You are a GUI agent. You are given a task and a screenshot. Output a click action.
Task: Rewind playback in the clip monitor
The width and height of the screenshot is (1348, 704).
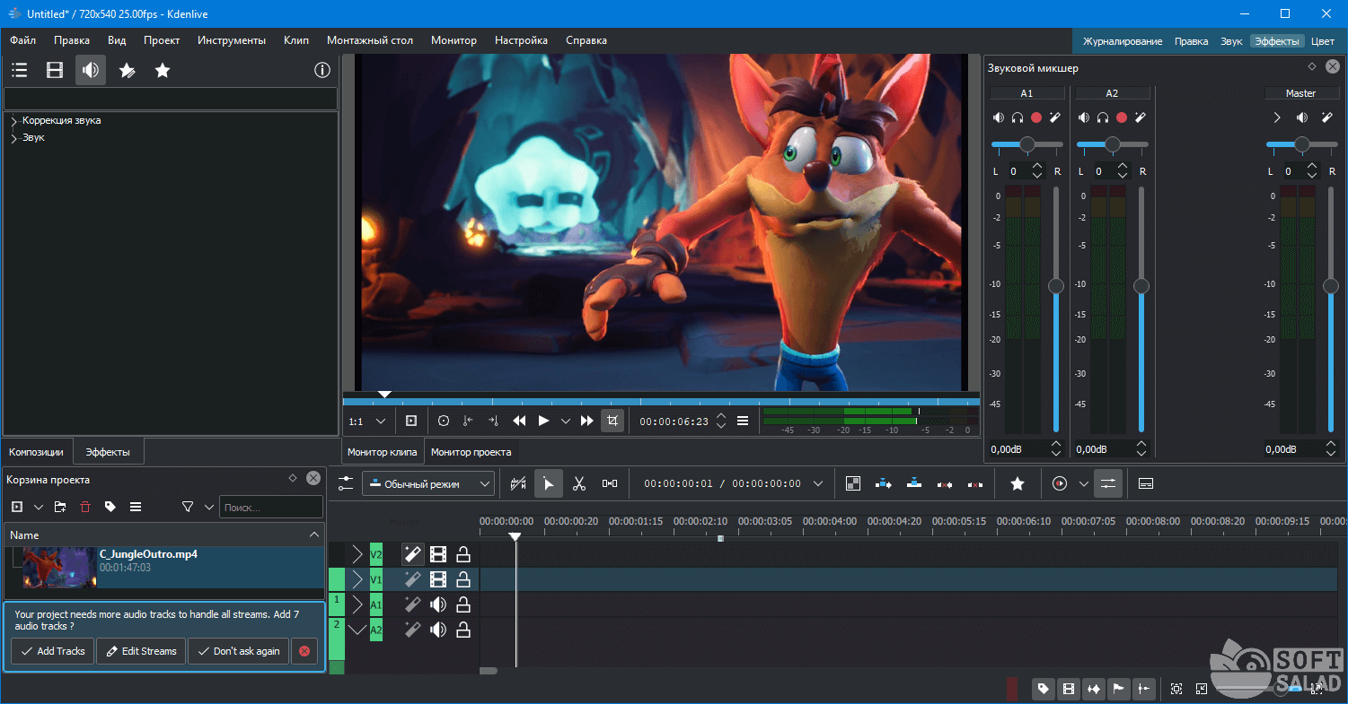(519, 421)
